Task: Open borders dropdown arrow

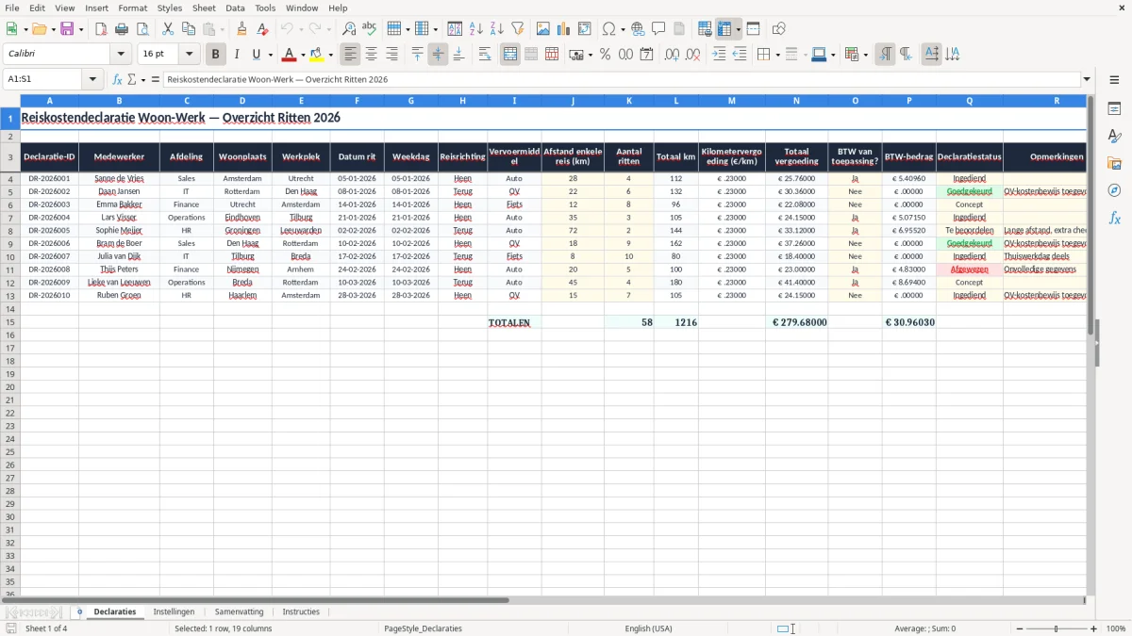Action: (x=777, y=55)
